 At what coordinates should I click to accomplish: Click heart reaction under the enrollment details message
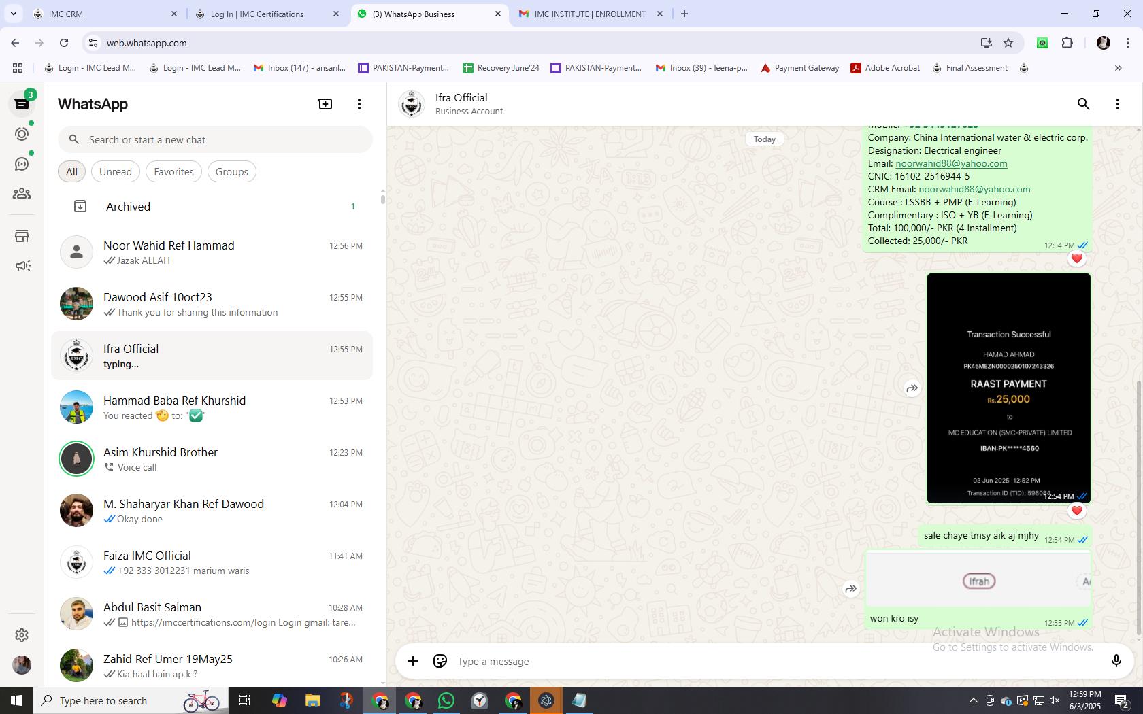click(x=1076, y=258)
